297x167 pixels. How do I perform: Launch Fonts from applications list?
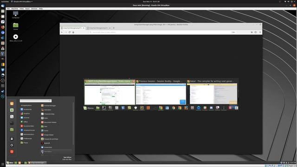click(45, 131)
